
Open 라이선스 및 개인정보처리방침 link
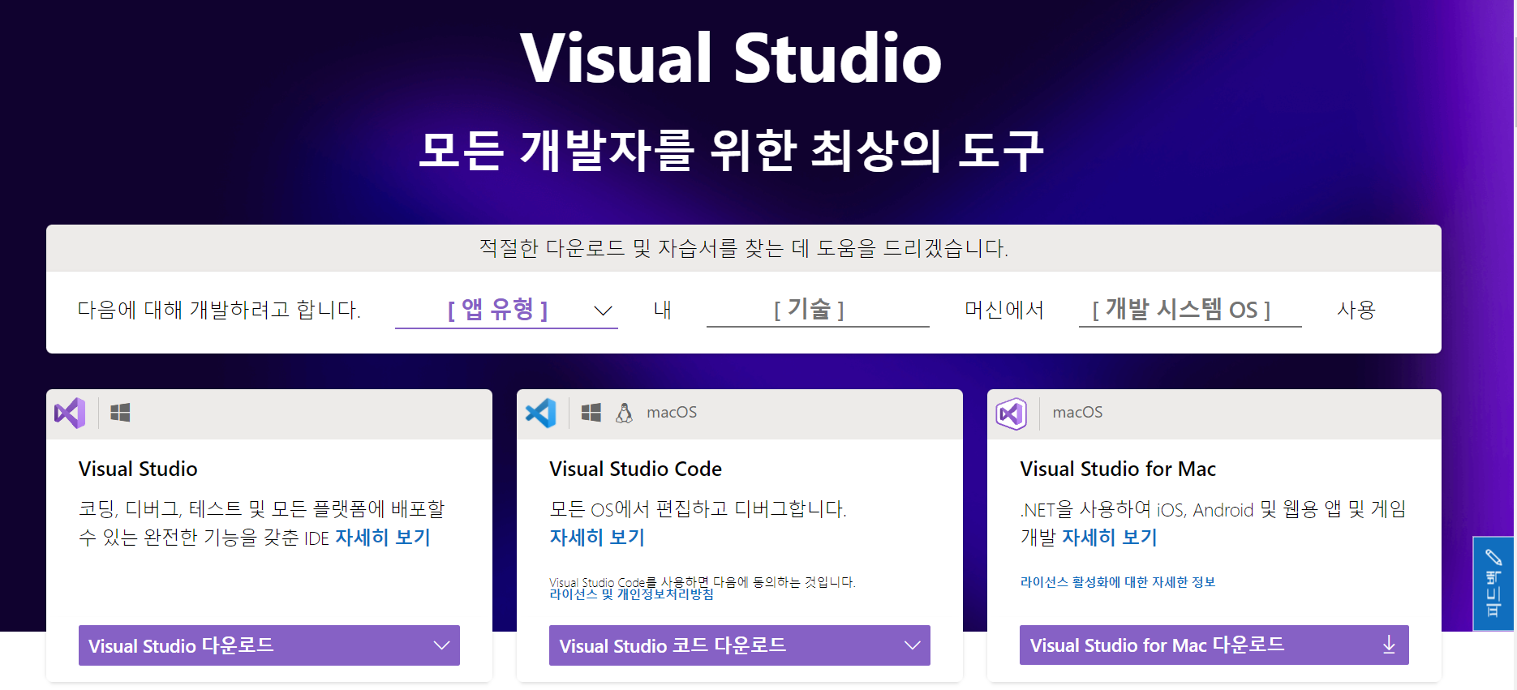tap(631, 594)
